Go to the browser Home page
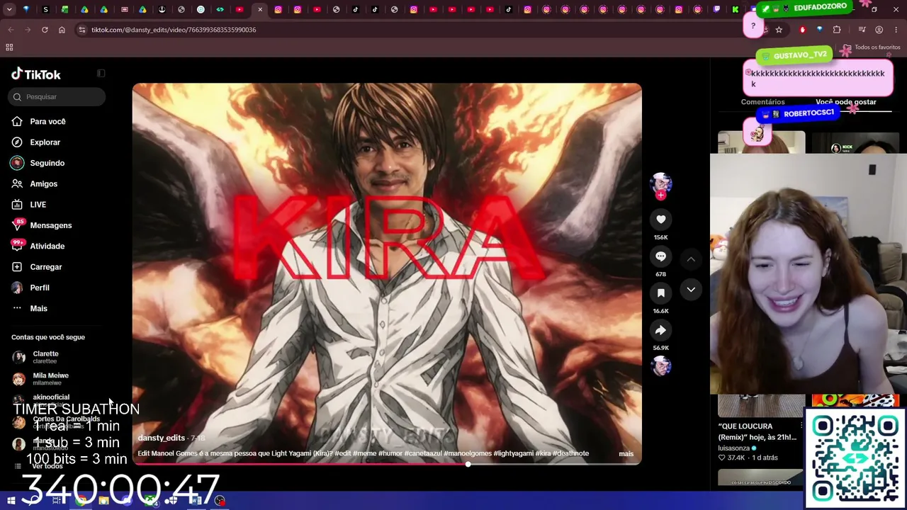Screen dimensions: 907x510 point(62,30)
